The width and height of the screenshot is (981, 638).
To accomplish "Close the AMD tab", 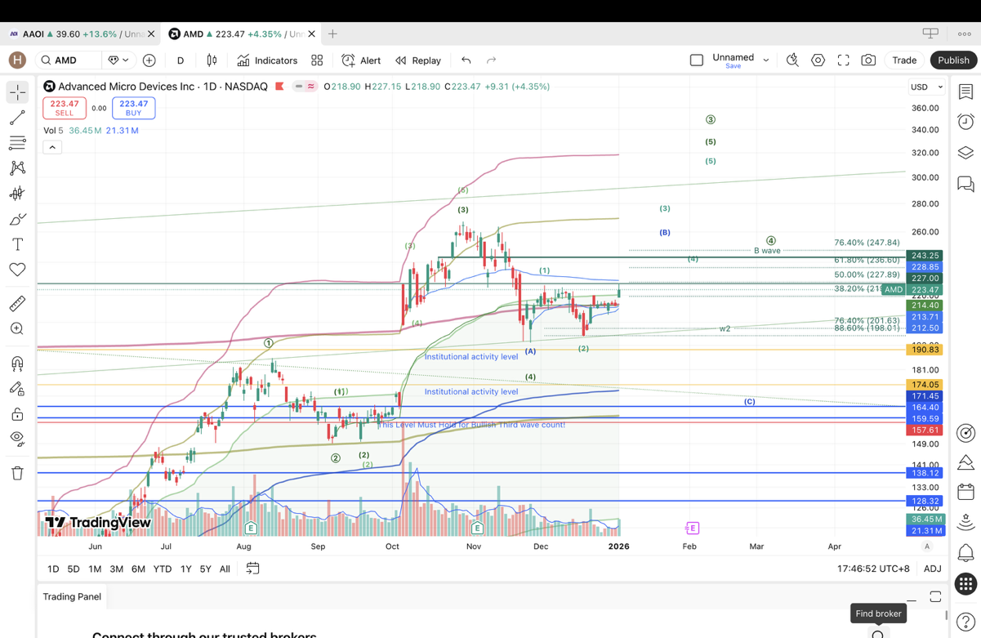I will tap(311, 34).
